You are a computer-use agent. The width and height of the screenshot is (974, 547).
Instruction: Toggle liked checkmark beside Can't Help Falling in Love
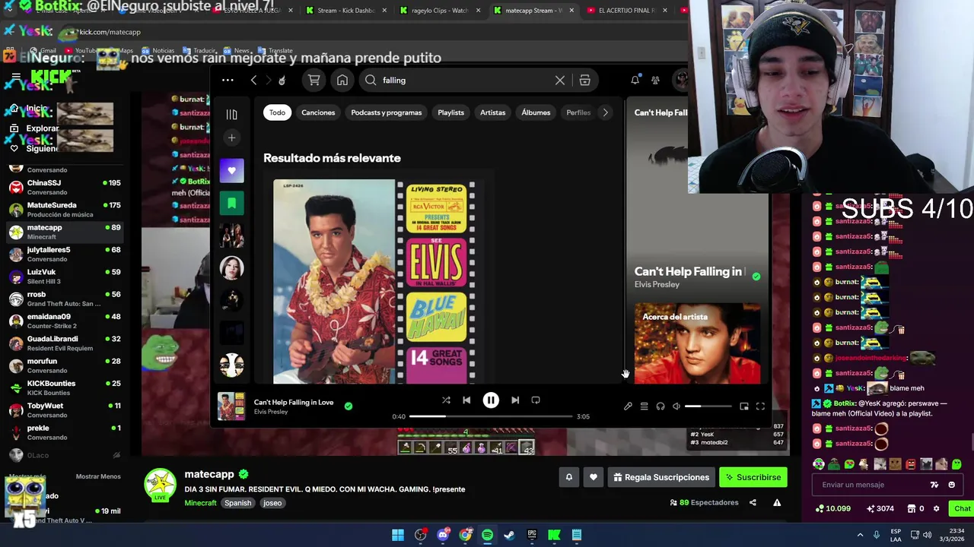348,406
